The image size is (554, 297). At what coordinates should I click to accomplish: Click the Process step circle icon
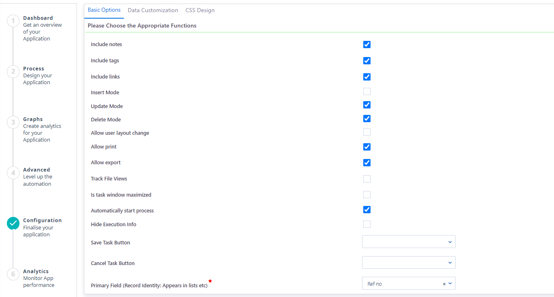coord(13,71)
